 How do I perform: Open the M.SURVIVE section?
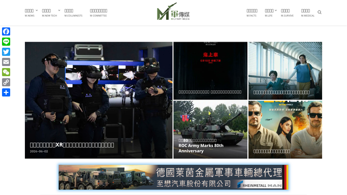[x=287, y=13]
